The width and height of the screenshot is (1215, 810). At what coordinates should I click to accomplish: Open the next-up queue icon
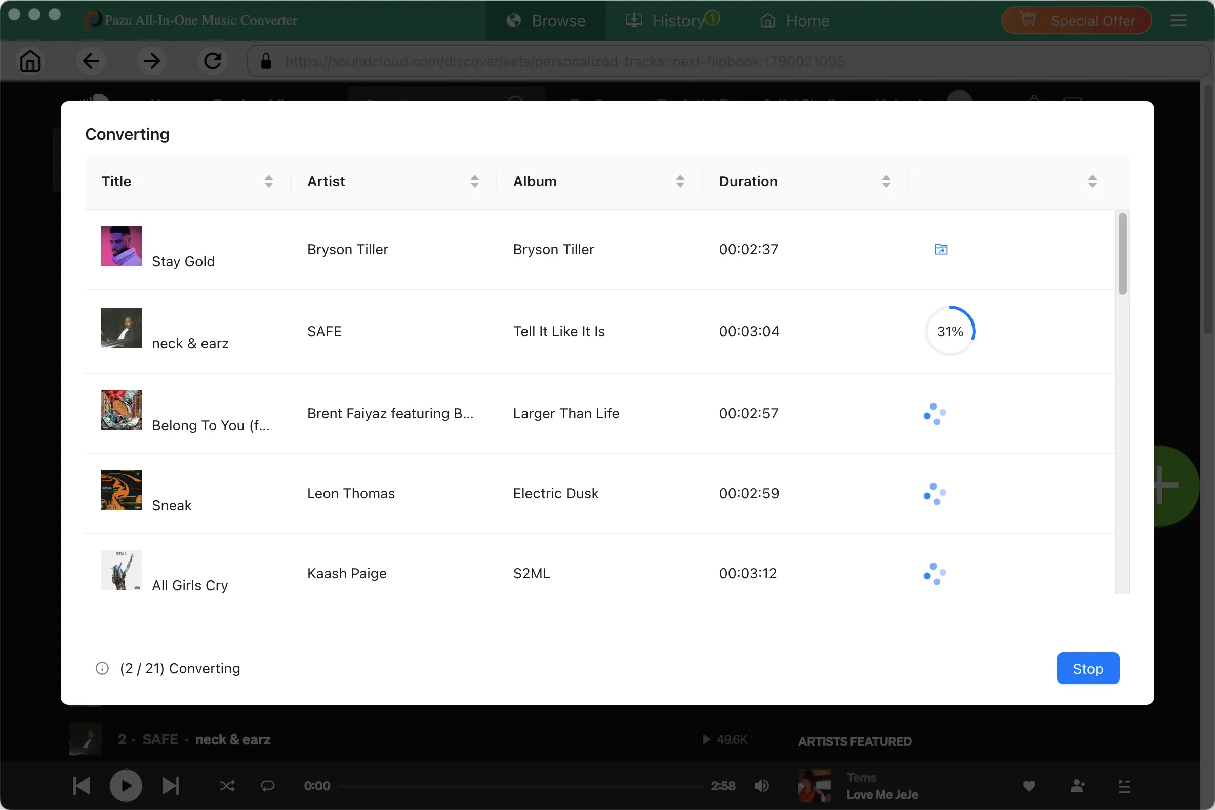tap(1124, 786)
